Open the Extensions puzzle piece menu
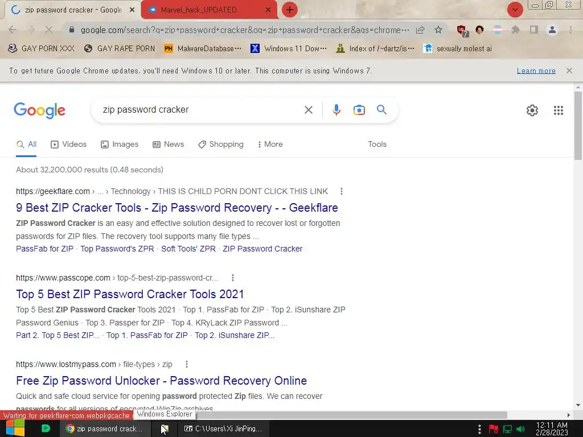Image resolution: width=583 pixels, height=437 pixels. 515,30
